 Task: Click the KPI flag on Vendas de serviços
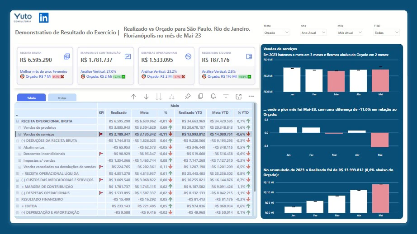(x=101, y=134)
